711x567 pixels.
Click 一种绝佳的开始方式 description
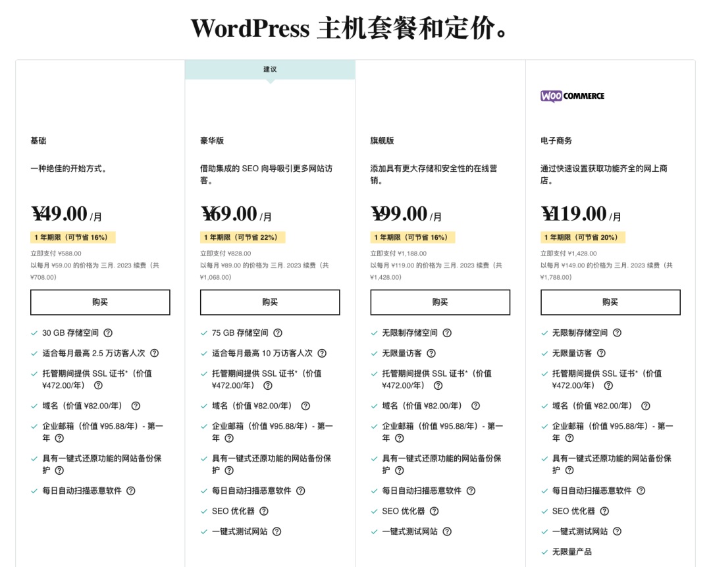68,169
